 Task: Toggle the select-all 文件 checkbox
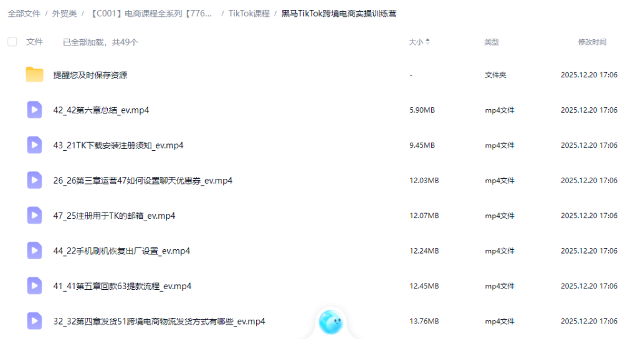click(x=12, y=42)
